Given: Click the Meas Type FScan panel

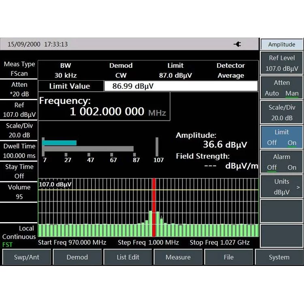Looking at the screenshot, I should coord(19,69).
